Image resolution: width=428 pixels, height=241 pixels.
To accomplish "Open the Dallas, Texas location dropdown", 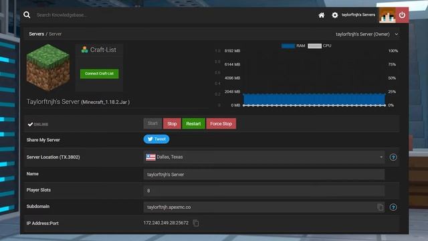I will click(264, 157).
